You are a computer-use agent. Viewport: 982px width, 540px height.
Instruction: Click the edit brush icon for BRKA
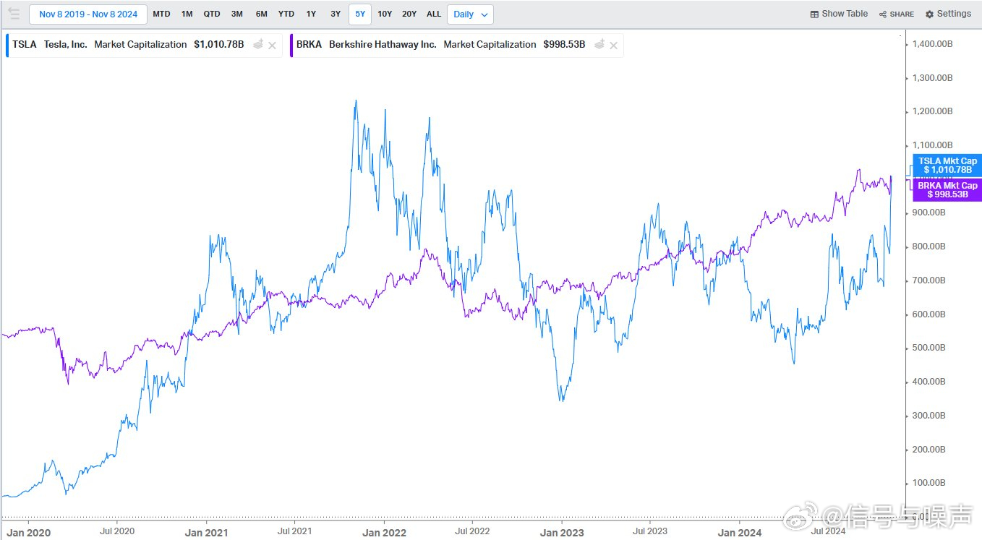pyautogui.click(x=599, y=45)
